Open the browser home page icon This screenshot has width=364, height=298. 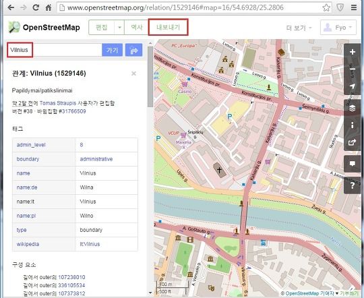pyautogui.click(x=49, y=7)
